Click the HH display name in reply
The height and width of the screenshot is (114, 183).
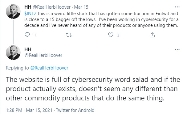[28, 49]
